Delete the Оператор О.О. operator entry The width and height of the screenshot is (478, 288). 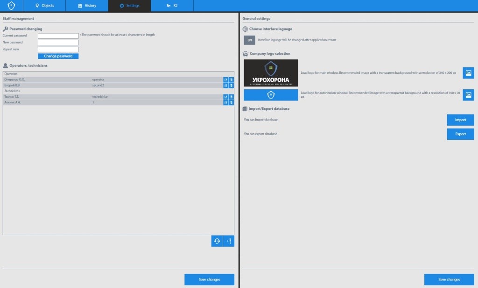(232, 79)
